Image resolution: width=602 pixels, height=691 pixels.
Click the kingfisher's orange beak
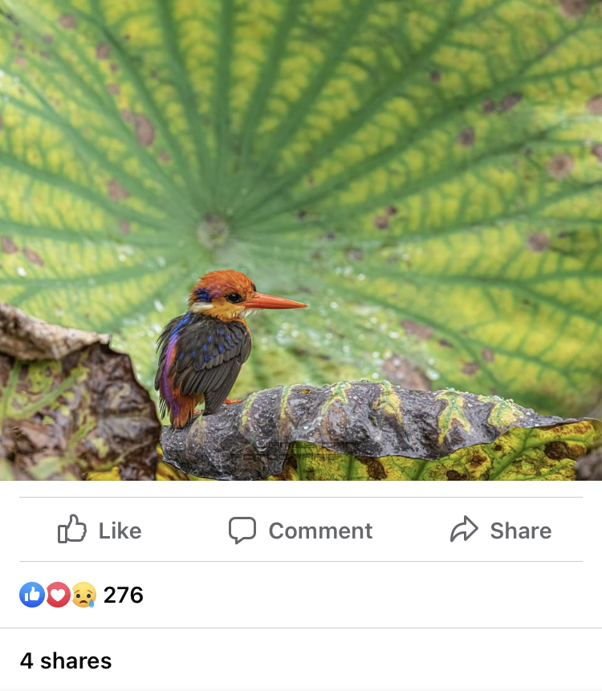point(275,302)
